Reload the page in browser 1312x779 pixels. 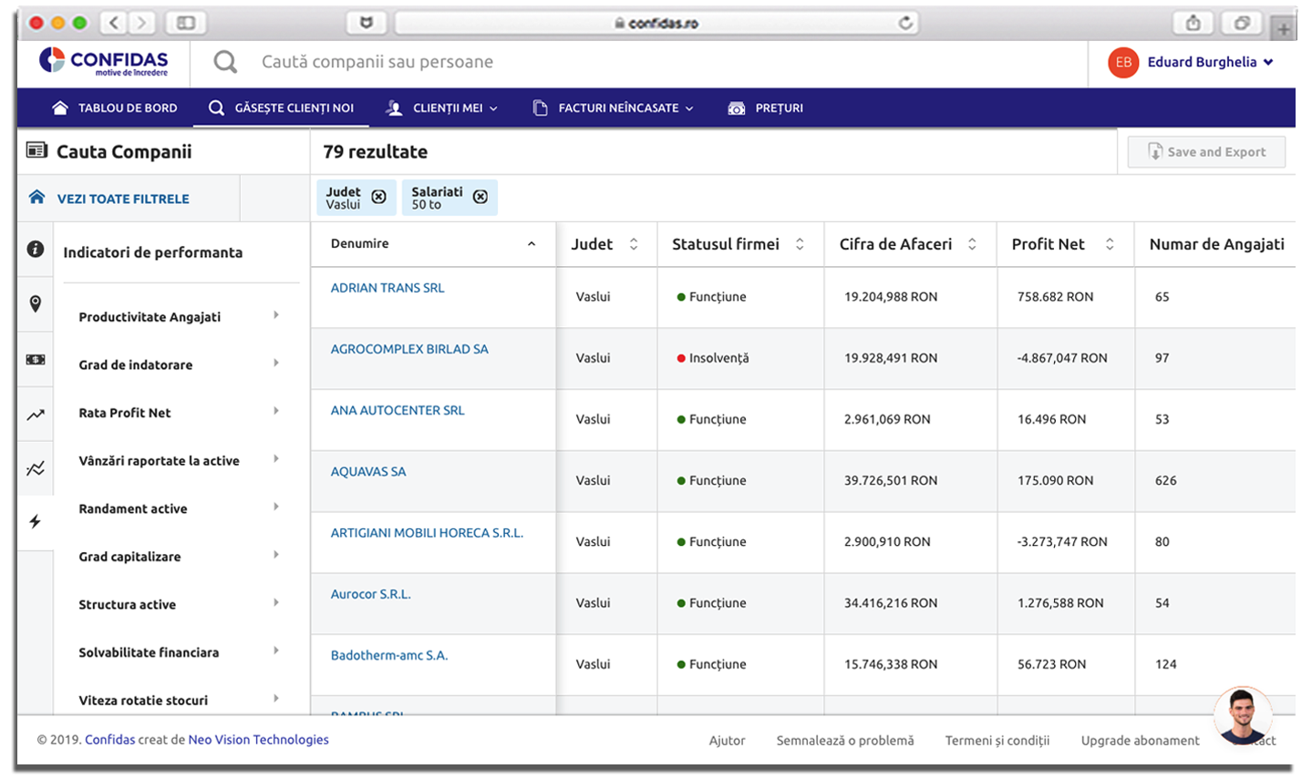905,23
